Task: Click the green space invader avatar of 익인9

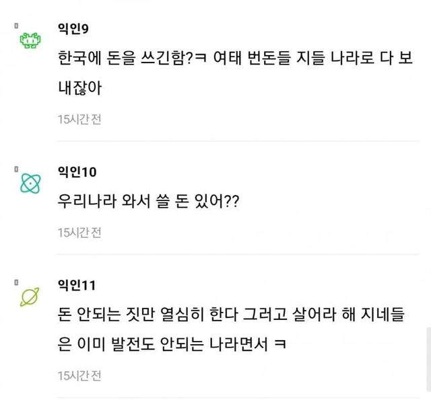Action: tap(30, 42)
